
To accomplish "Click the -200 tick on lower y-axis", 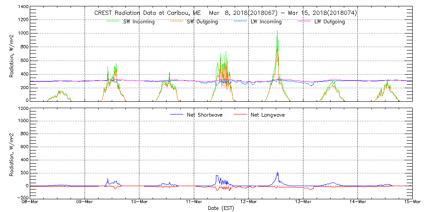I will coord(23,198).
